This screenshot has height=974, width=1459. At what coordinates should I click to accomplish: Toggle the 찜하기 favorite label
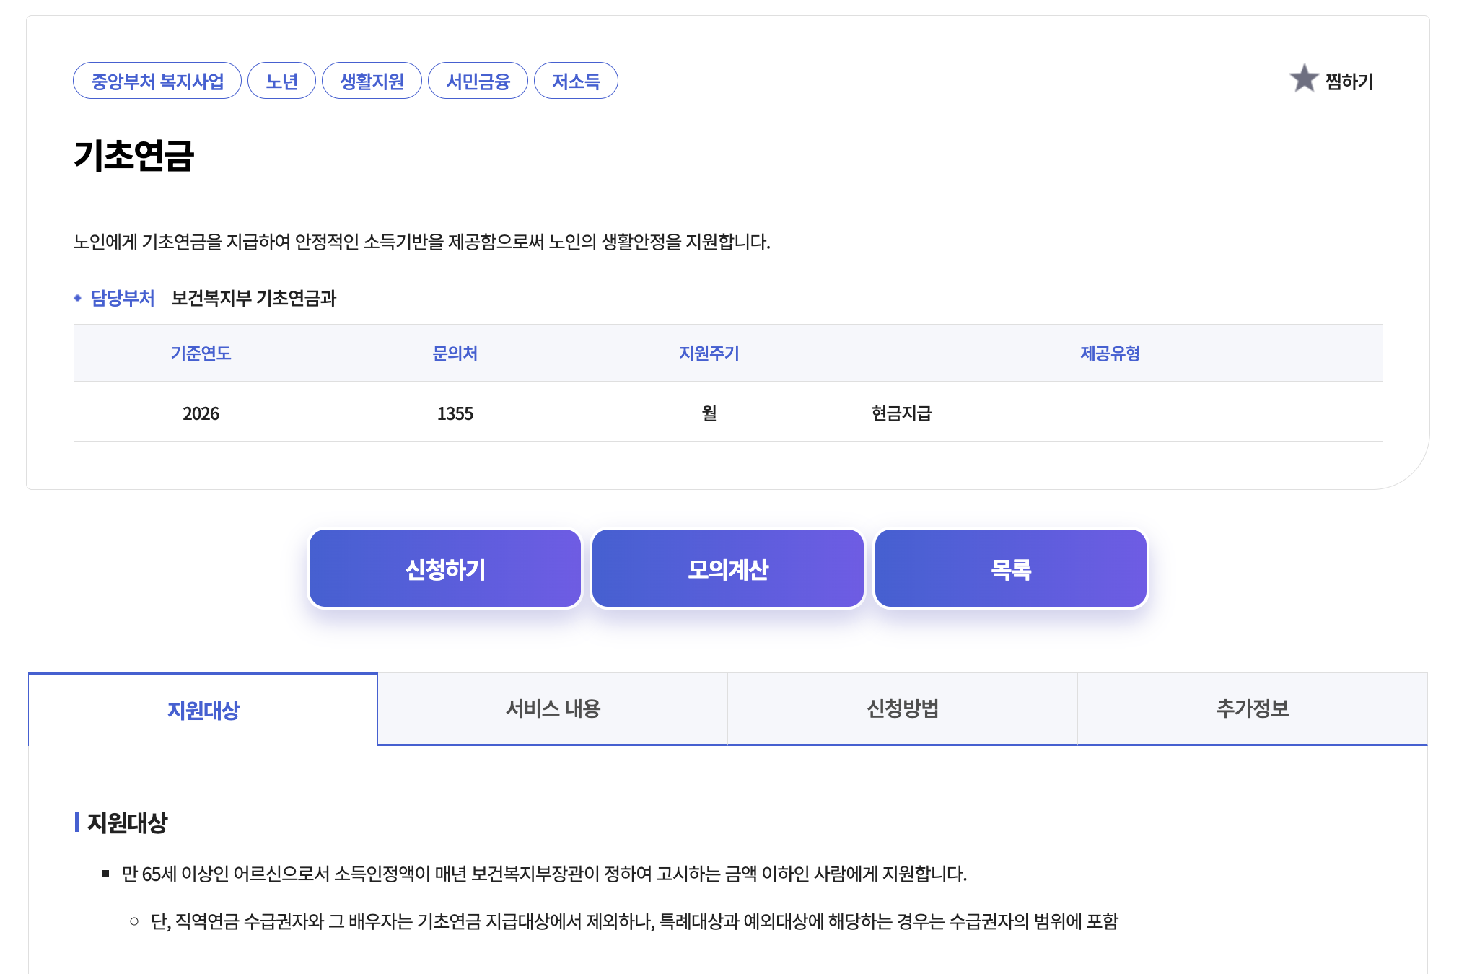pyautogui.click(x=1349, y=82)
